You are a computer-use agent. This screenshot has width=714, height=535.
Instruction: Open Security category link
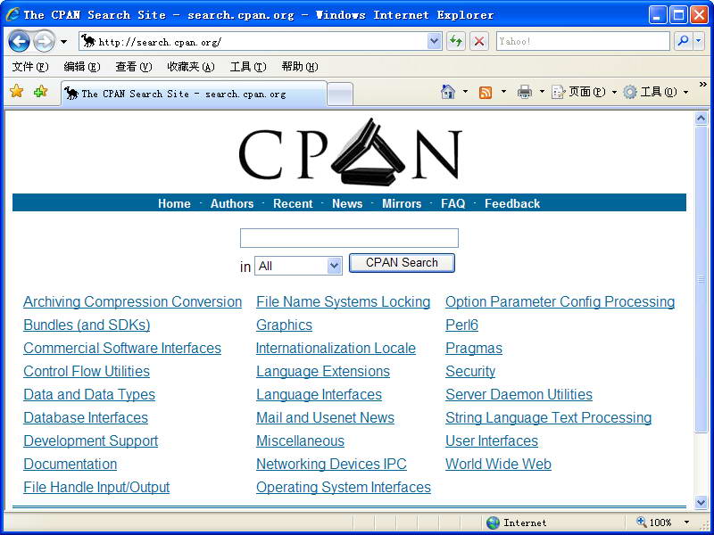tap(470, 371)
